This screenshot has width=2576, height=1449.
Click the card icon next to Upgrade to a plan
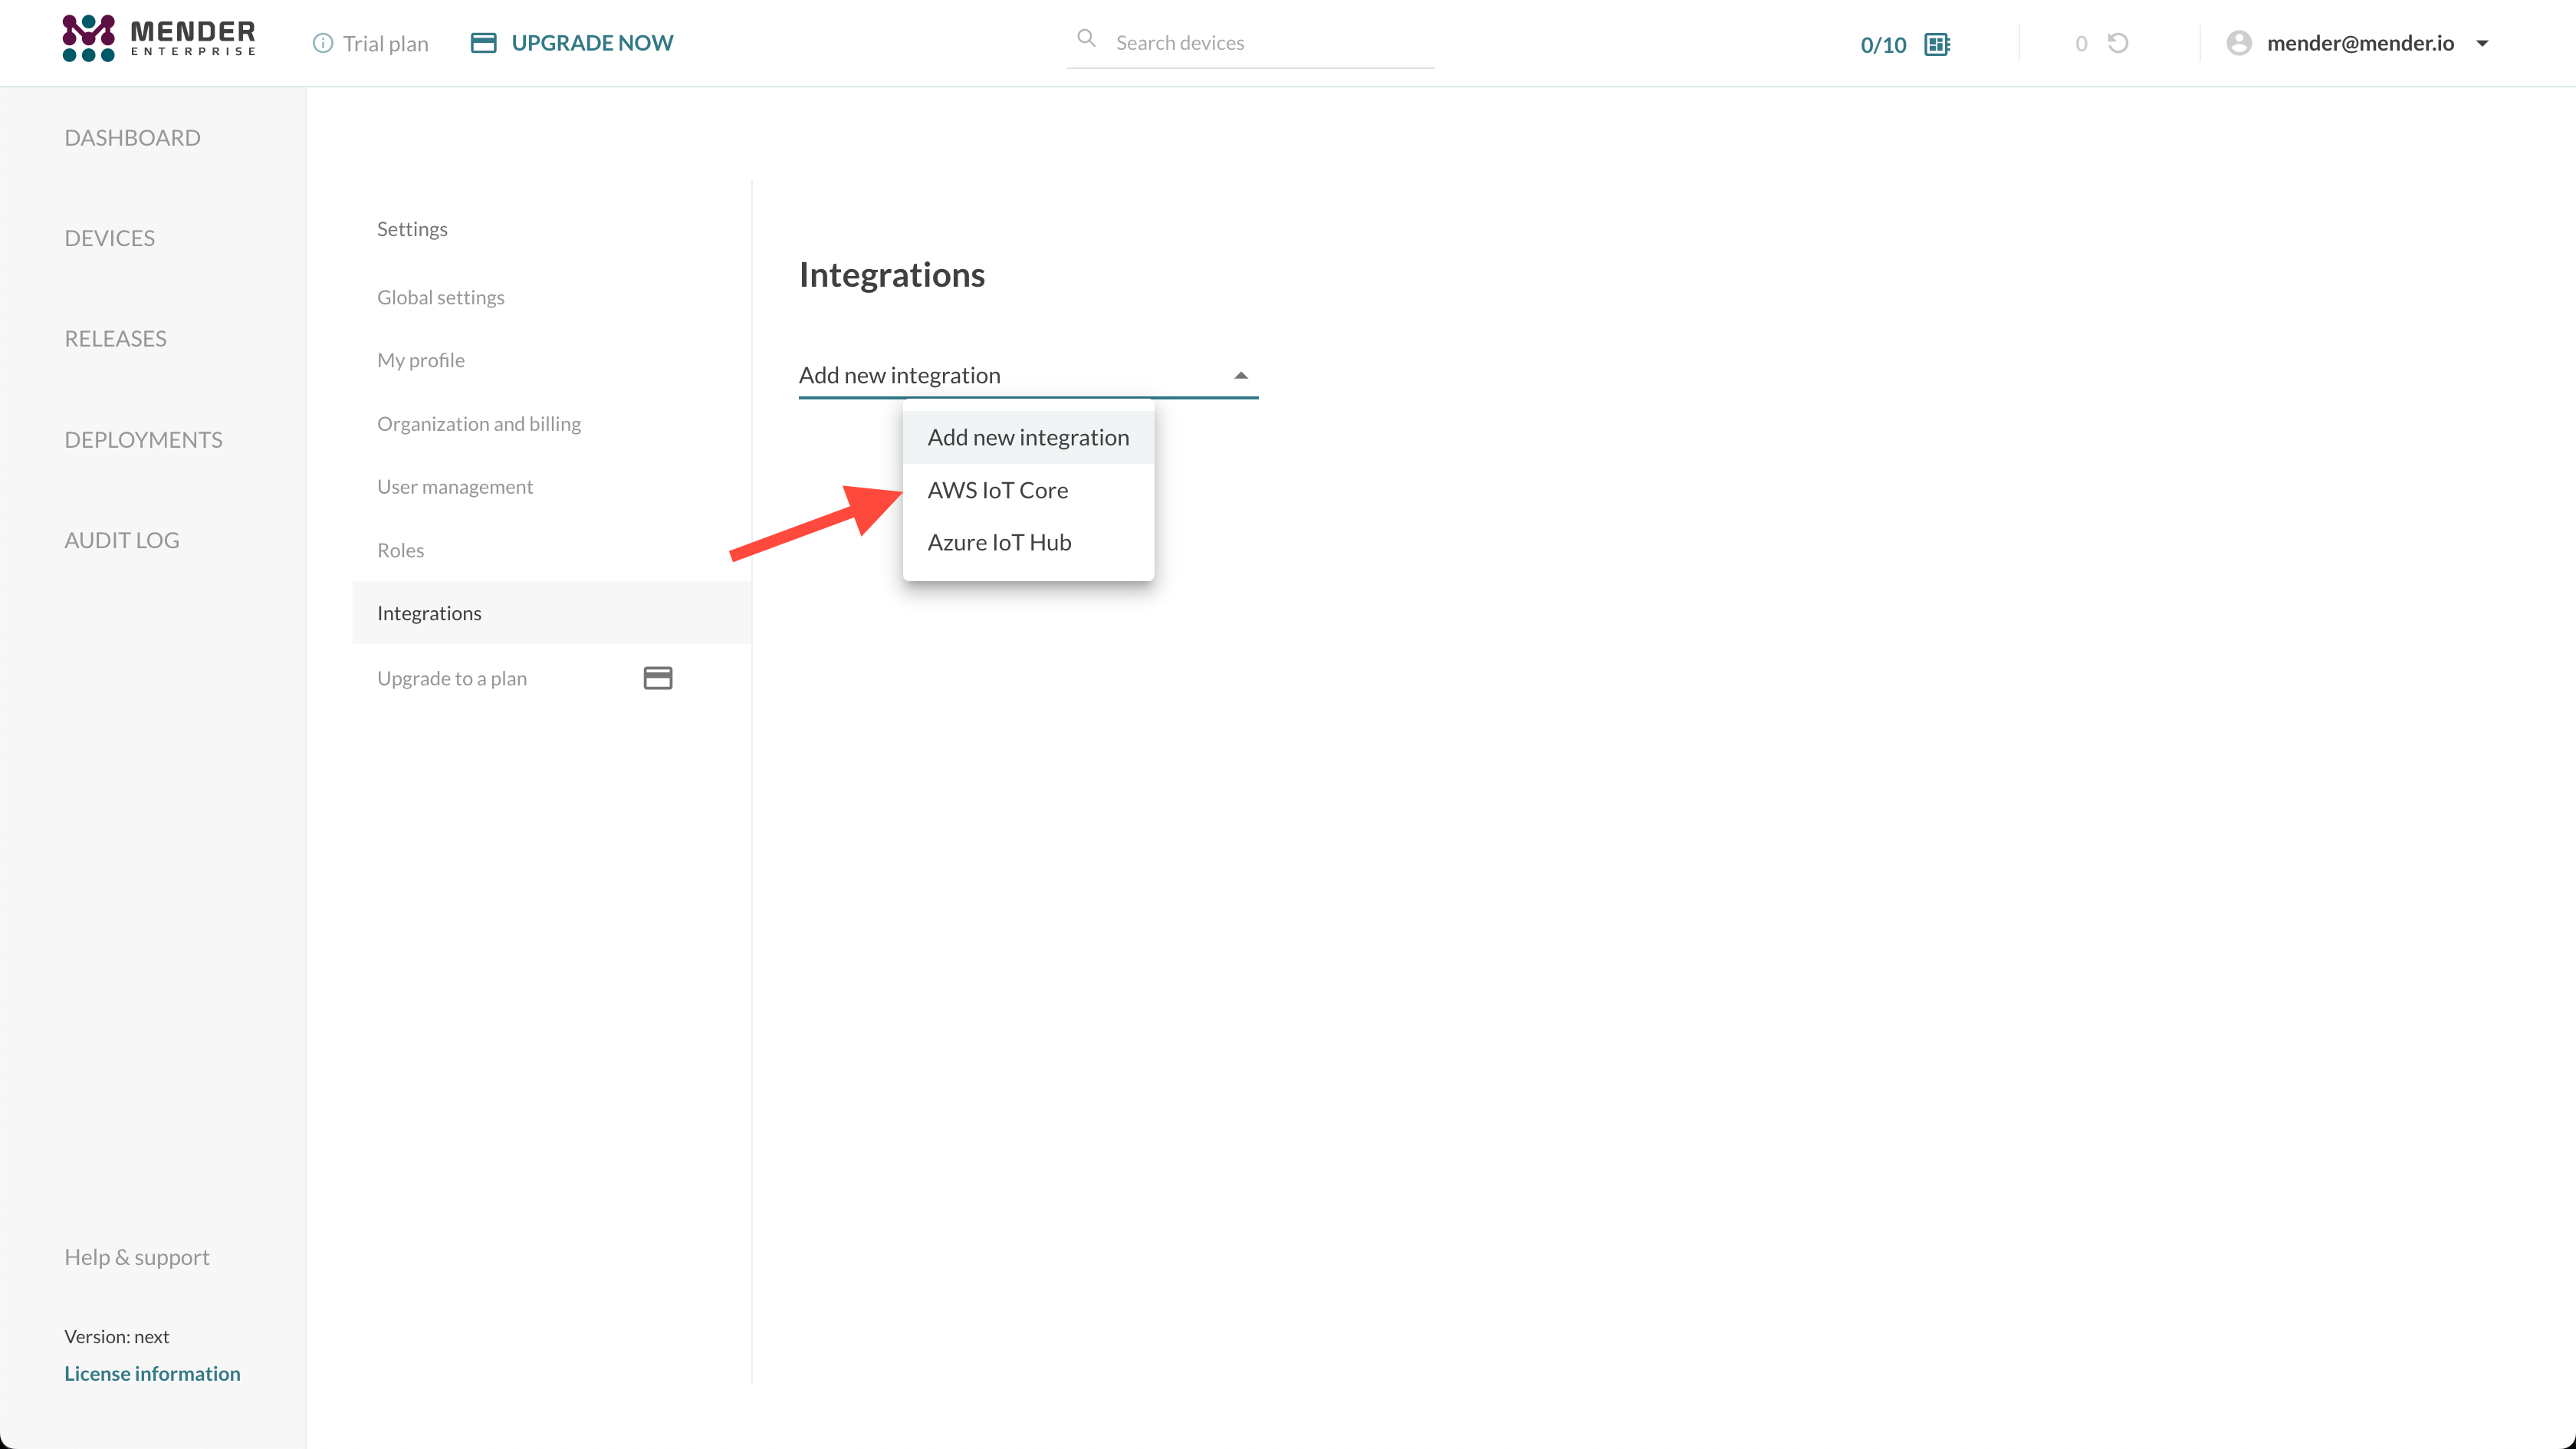tap(657, 678)
